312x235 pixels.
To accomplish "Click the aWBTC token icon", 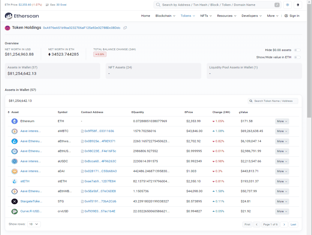I will coord(14,131).
